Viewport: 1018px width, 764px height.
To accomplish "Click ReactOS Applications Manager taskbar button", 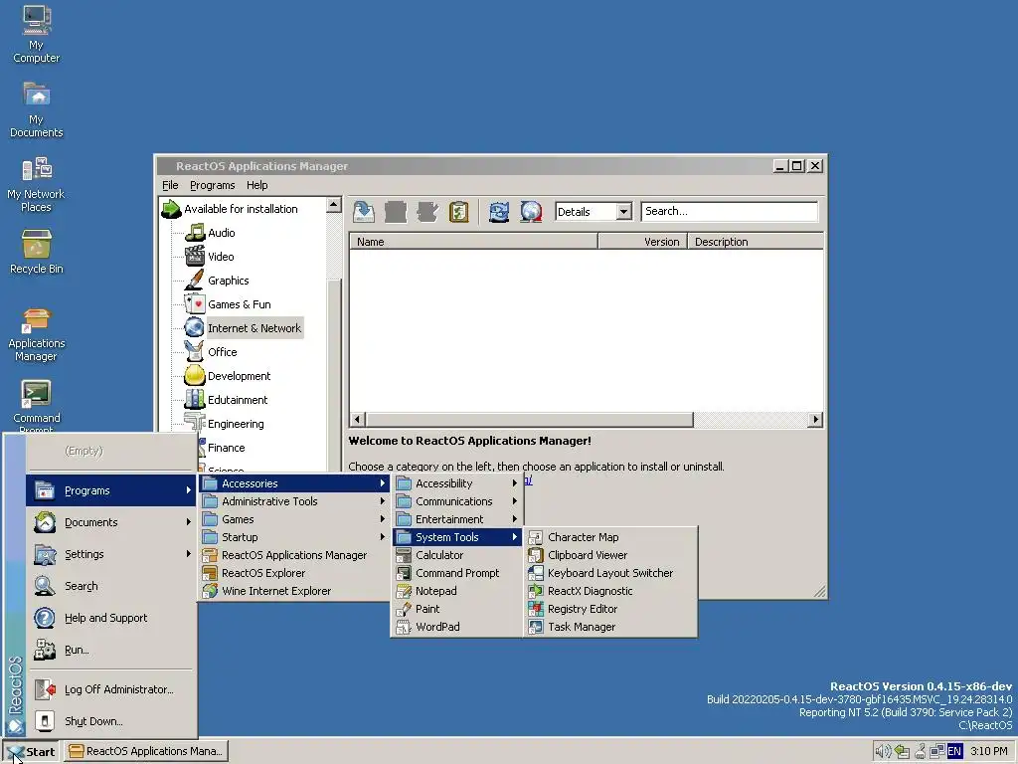I will tap(146, 752).
